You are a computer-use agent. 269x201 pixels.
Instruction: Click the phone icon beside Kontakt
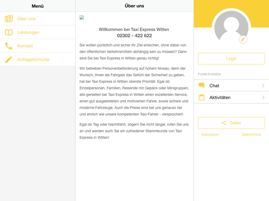(9, 46)
